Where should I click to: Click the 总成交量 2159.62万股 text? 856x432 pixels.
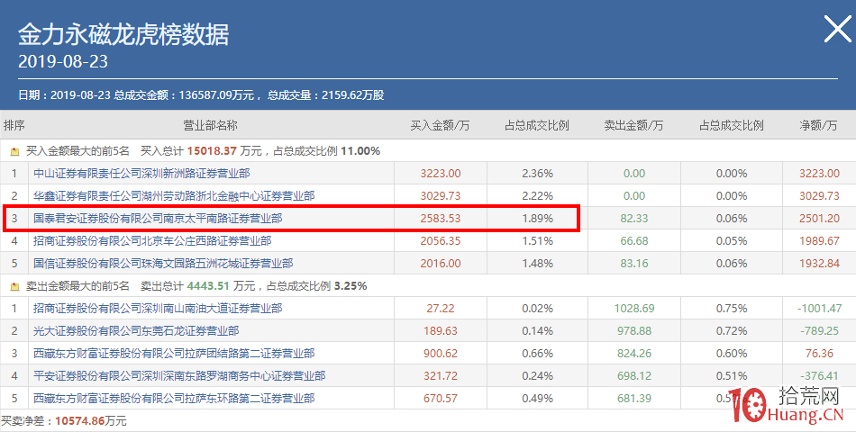[325, 94]
